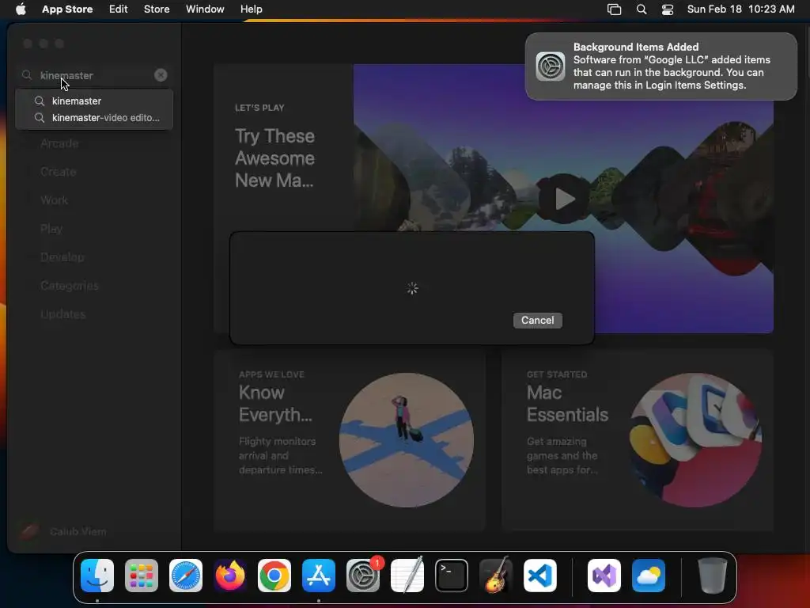Open Finder in the Dock
The image size is (810, 608).
pos(97,576)
